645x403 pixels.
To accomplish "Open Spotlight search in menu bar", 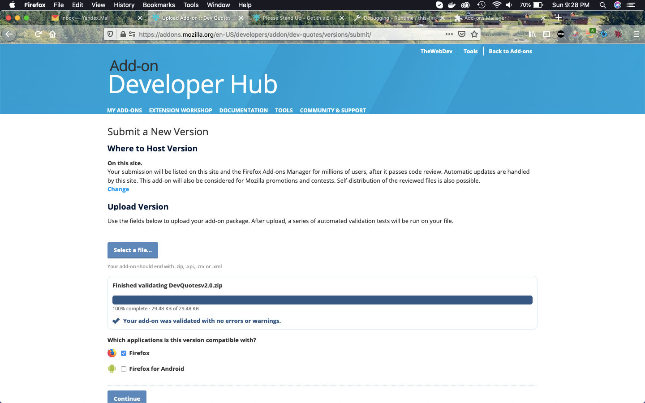I will pos(603,5).
